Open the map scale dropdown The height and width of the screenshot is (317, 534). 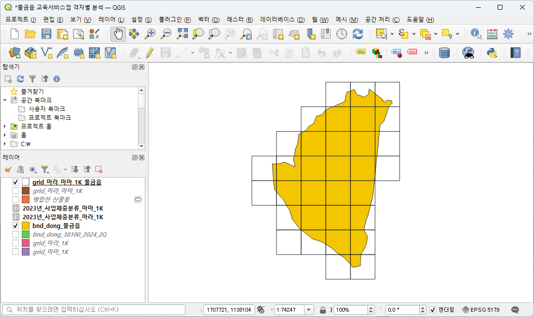[308, 310]
